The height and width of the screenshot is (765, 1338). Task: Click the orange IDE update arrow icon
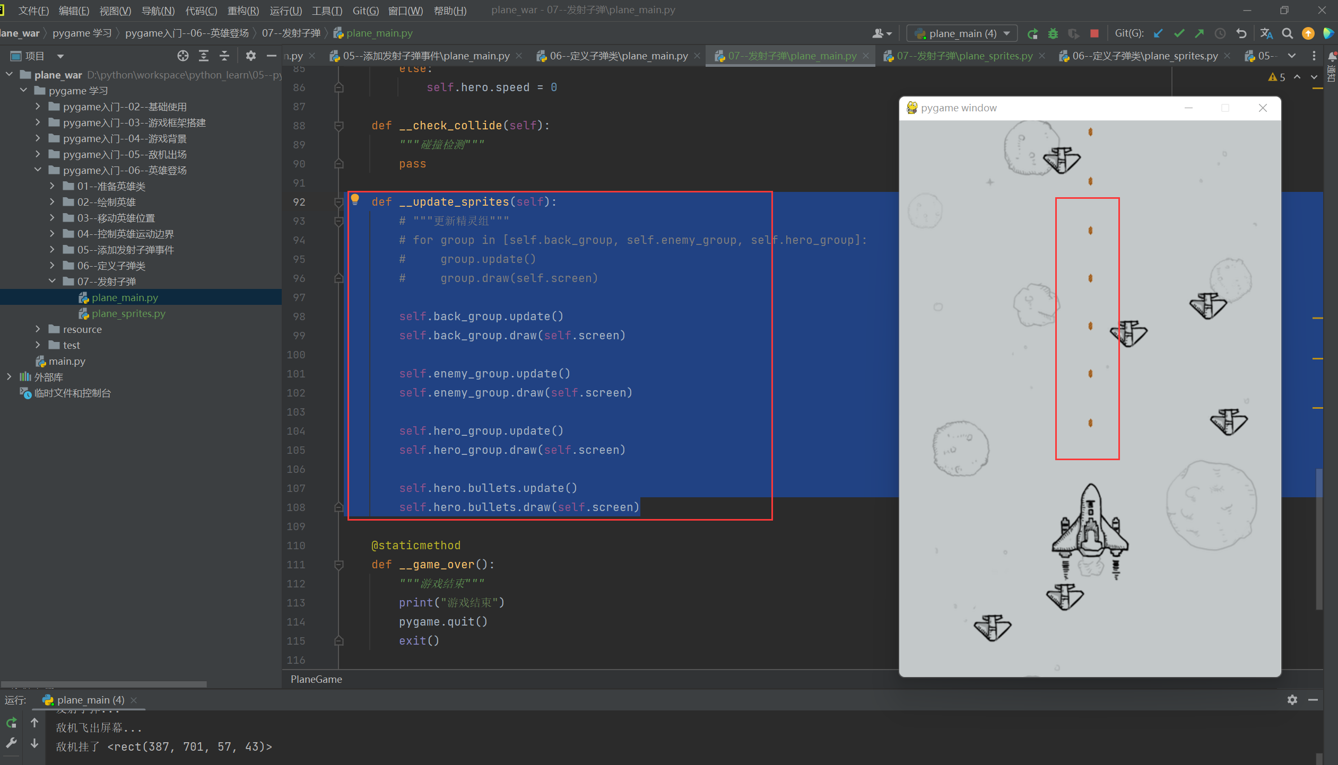tap(1308, 33)
